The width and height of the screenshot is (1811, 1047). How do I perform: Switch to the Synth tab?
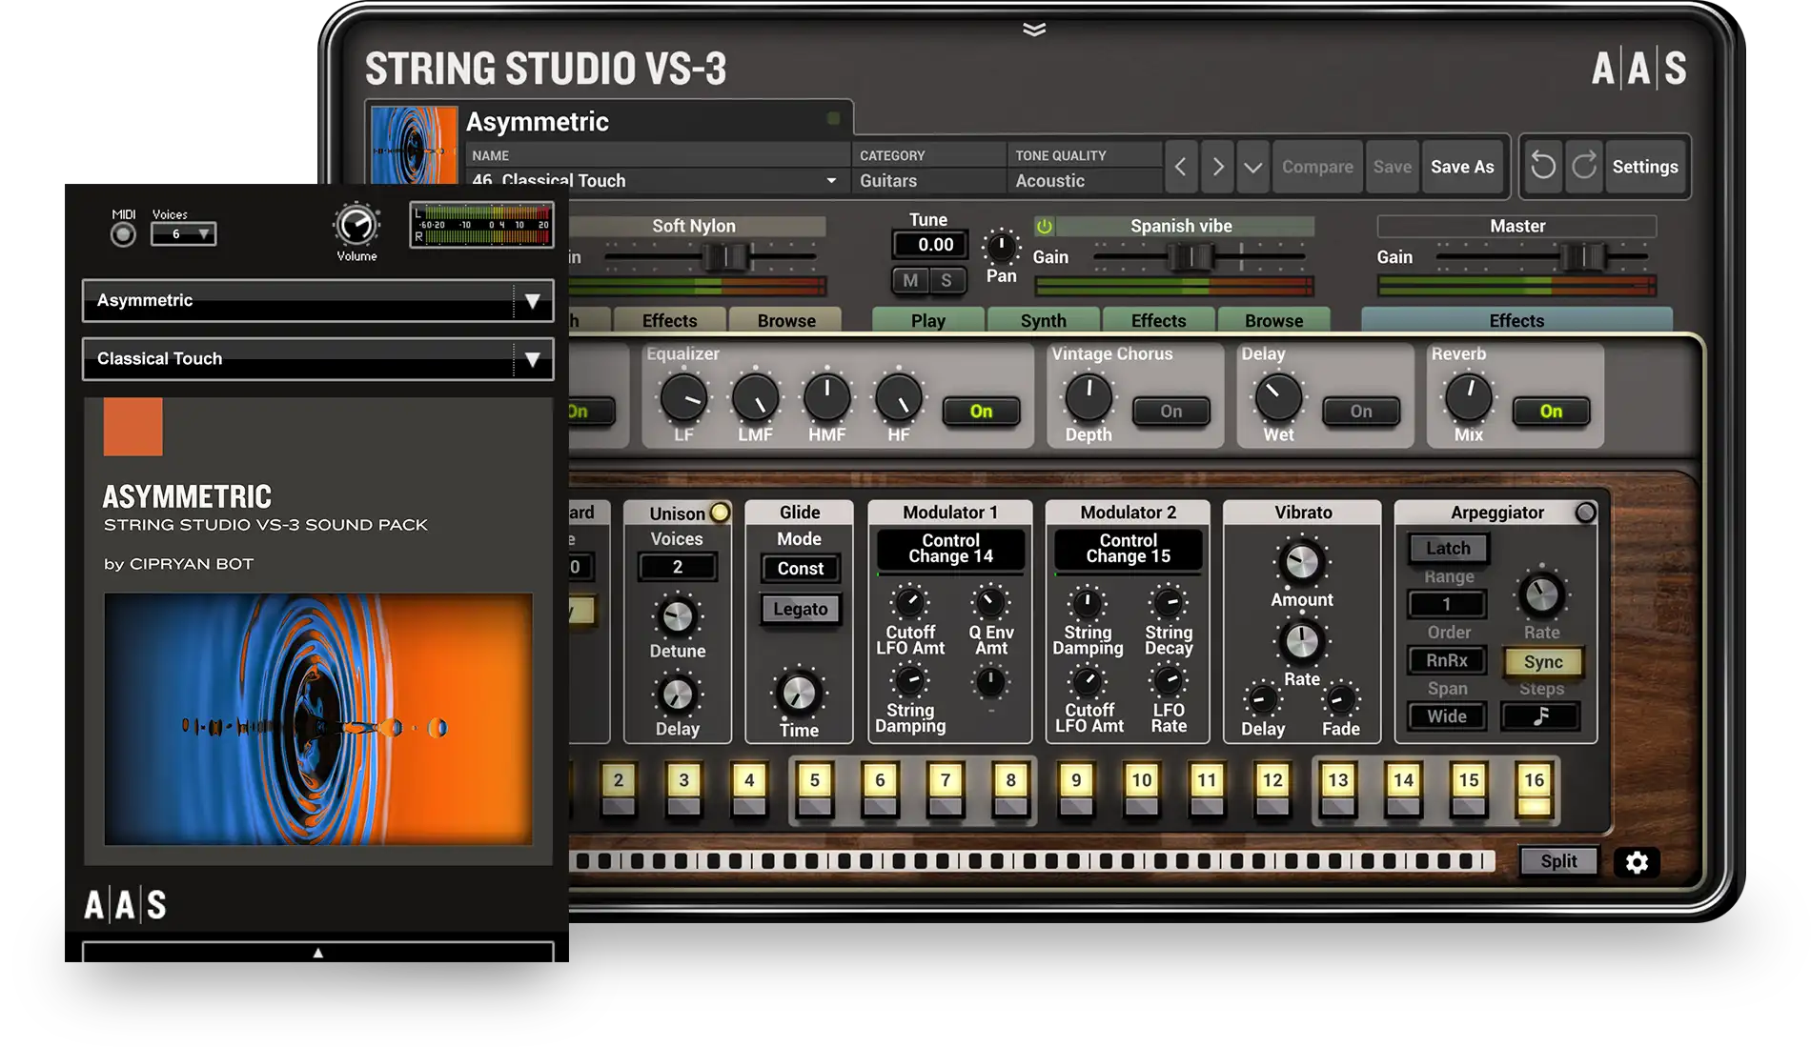1043,321
